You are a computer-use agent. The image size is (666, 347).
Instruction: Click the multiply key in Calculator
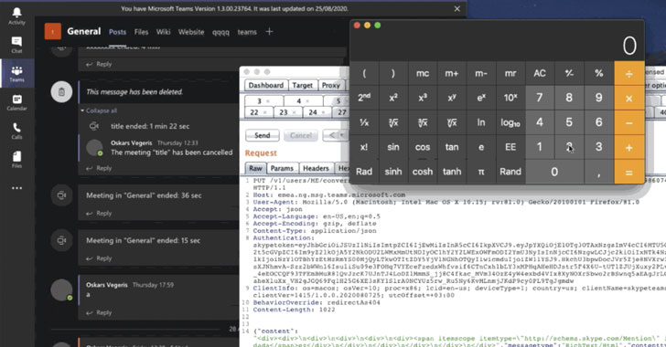tap(629, 98)
